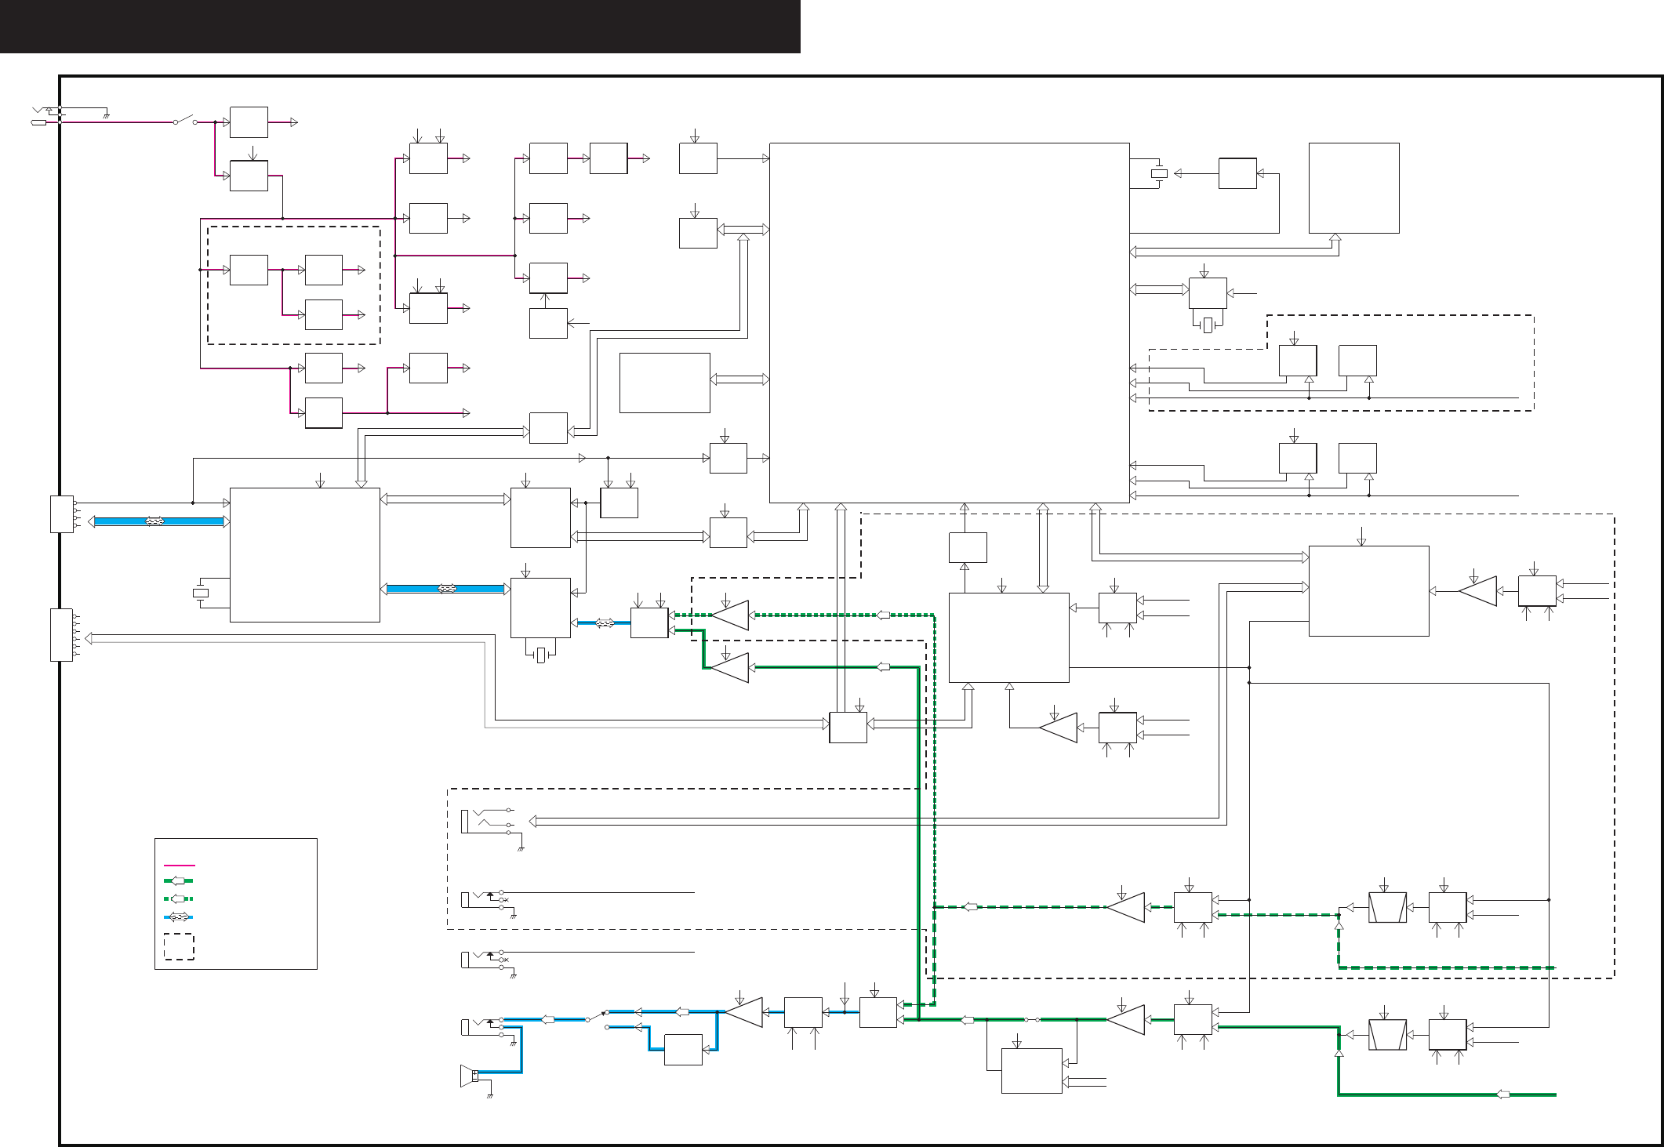Click the lower trapezoid filter symbol at lower right
The height and width of the screenshot is (1147, 1664).
click(1387, 1035)
